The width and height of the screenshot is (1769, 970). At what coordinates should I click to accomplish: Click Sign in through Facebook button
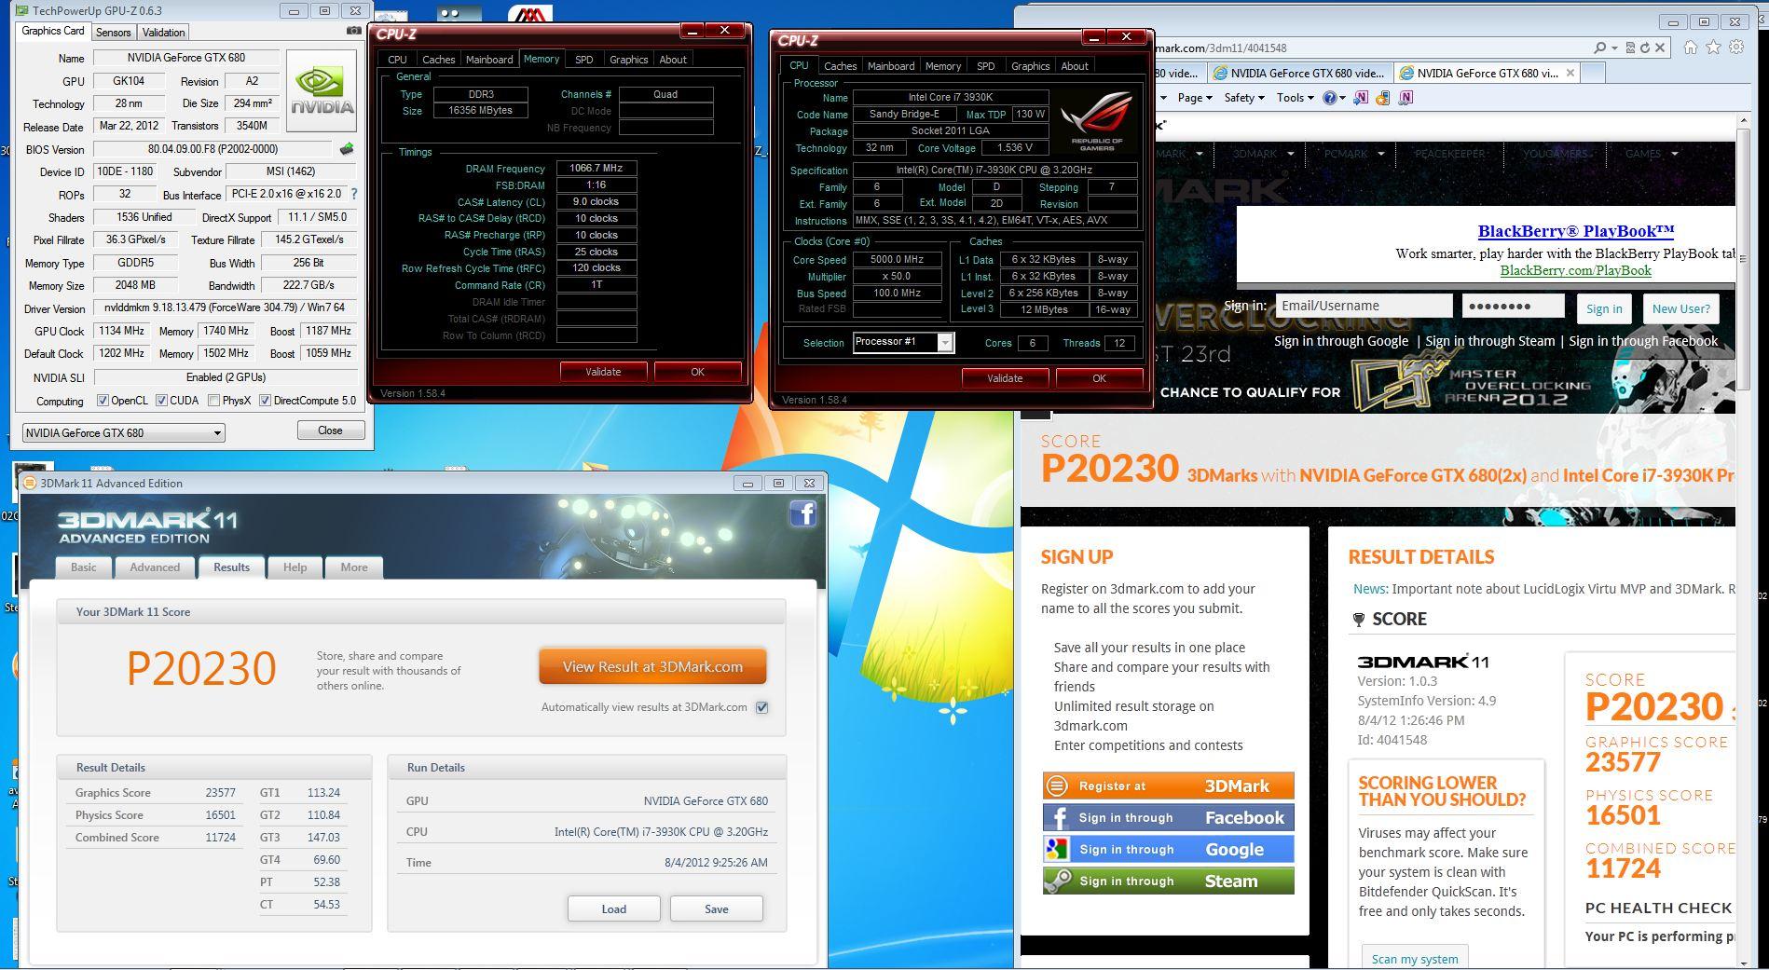[1168, 817]
